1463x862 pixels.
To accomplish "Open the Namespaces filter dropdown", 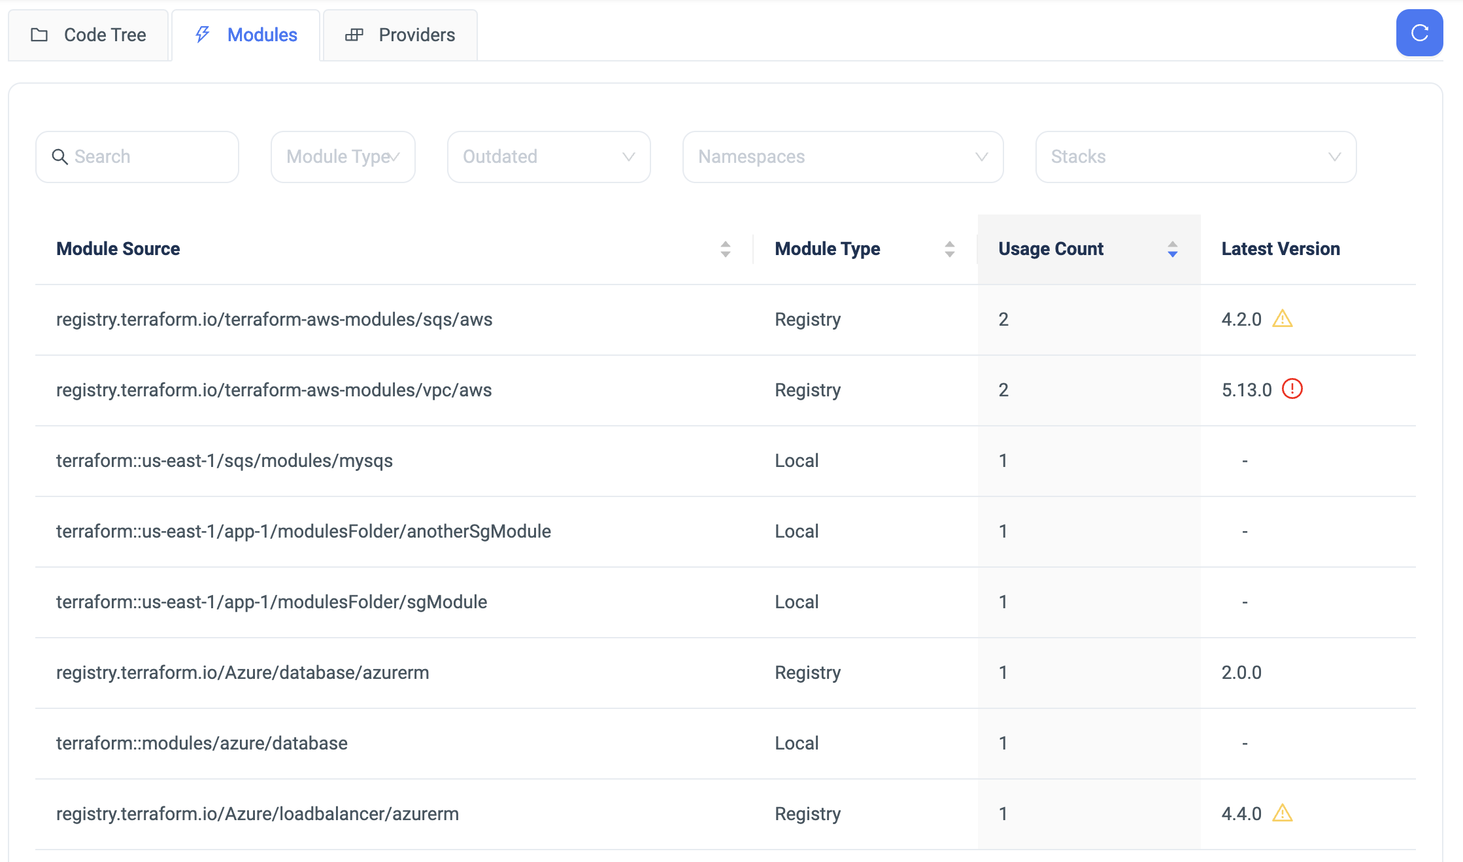I will (843, 157).
